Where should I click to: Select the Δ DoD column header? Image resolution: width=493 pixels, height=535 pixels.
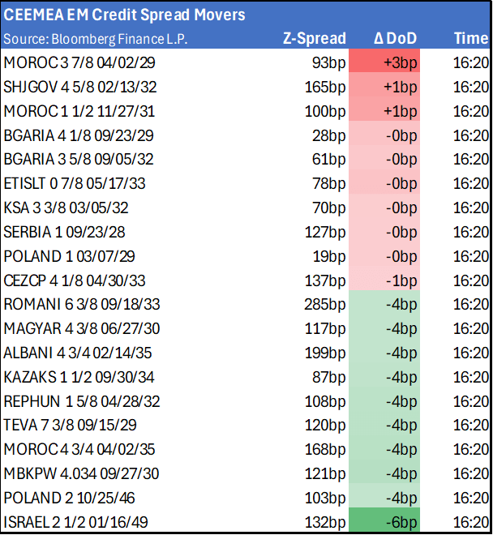pos(395,39)
